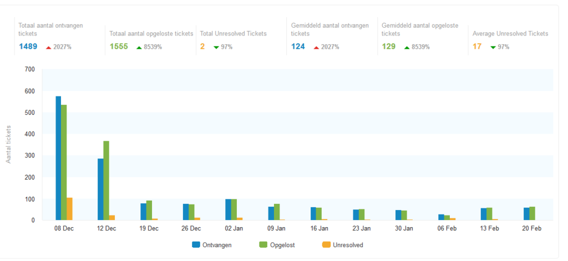Click the green Opgelost bar for 12 Dec
The height and width of the screenshot is (261, 568).
click(106, 181)
